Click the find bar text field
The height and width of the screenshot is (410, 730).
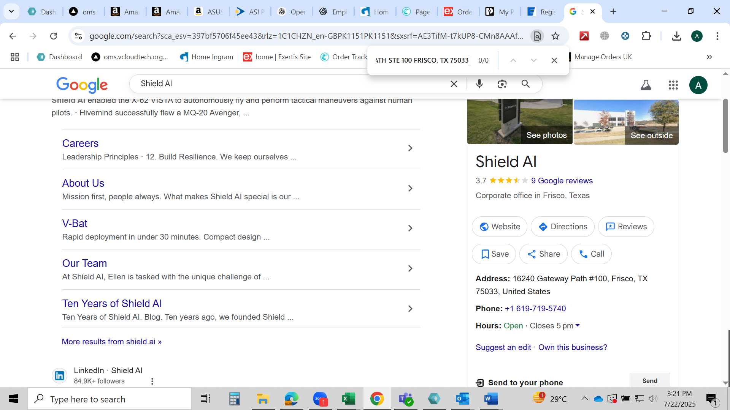422,60
